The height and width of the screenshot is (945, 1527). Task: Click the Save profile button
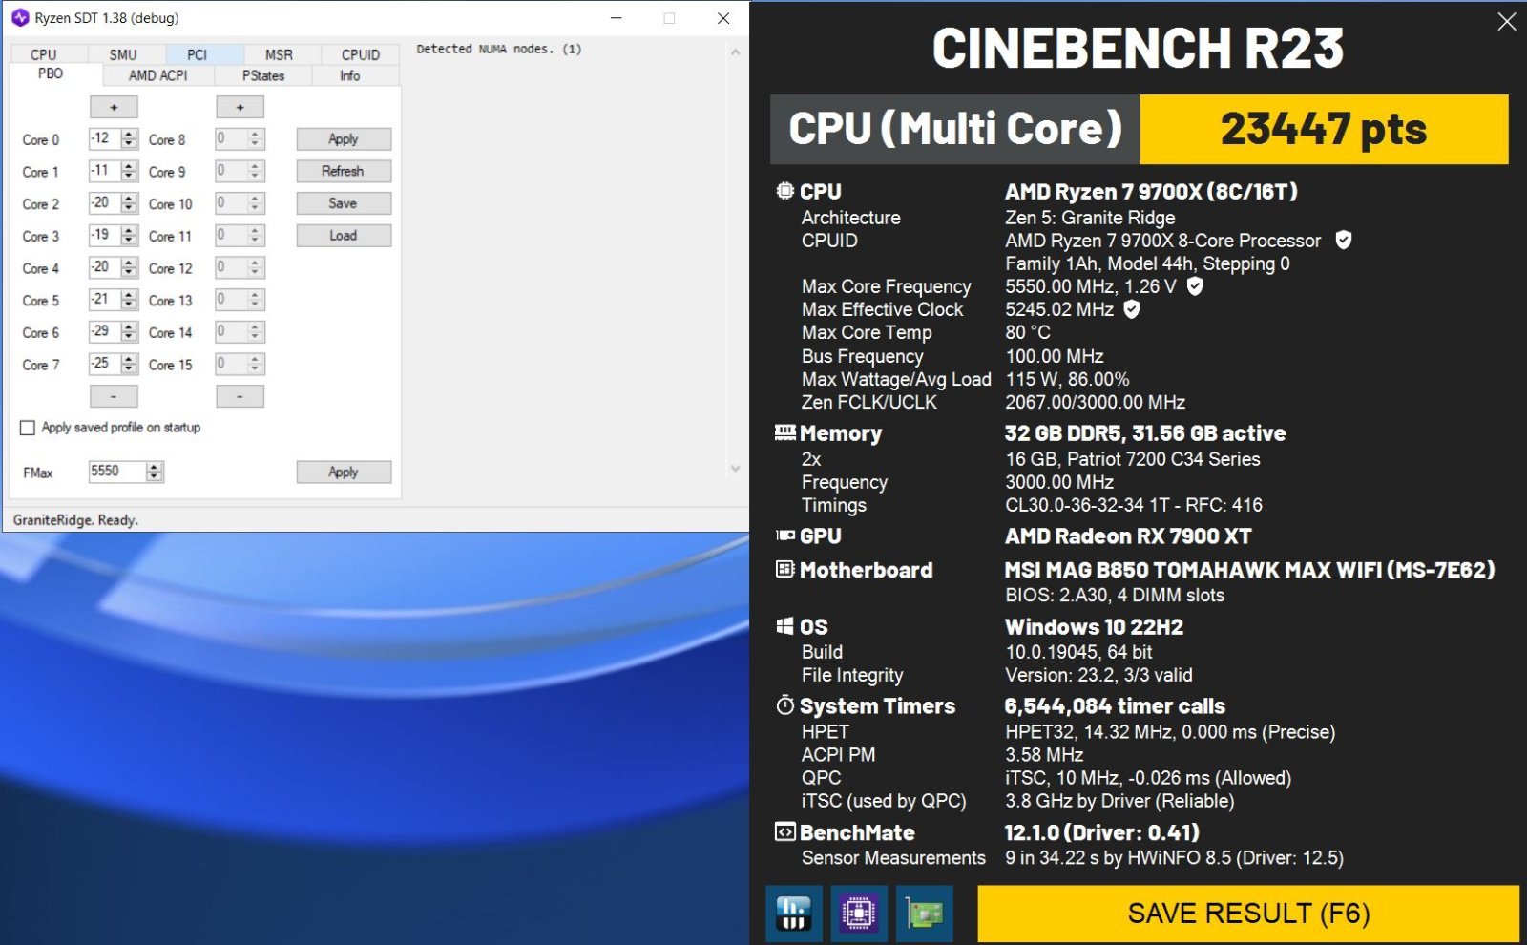(344, 203)
